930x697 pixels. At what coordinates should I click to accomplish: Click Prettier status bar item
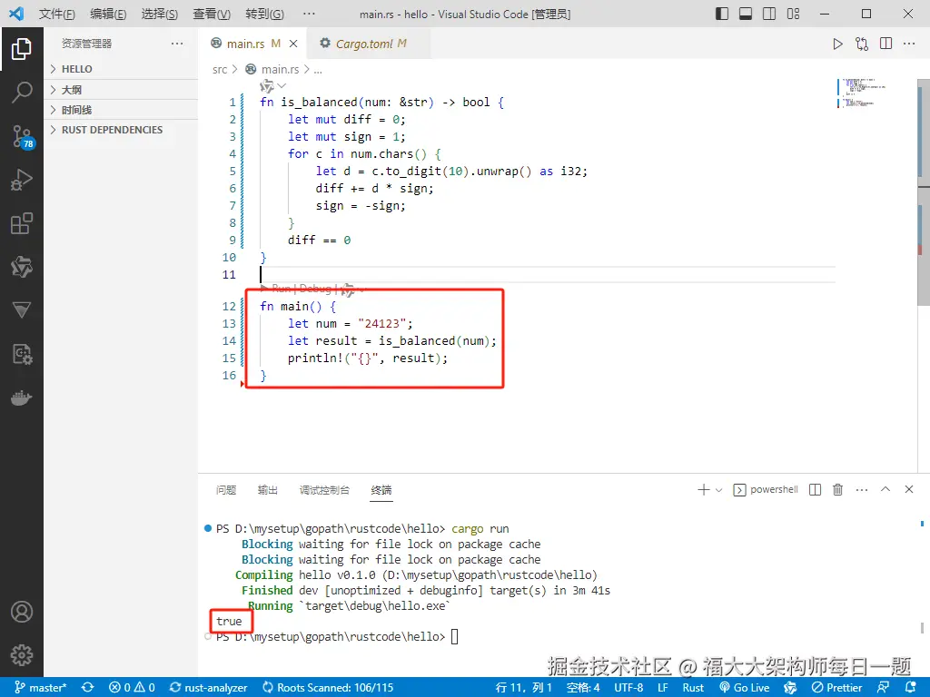(836, 688)
